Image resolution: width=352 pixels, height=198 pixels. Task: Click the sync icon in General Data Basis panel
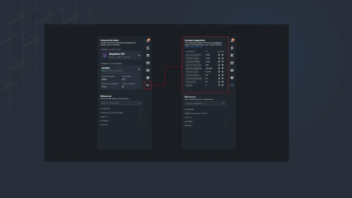click(x=148, y=48)
